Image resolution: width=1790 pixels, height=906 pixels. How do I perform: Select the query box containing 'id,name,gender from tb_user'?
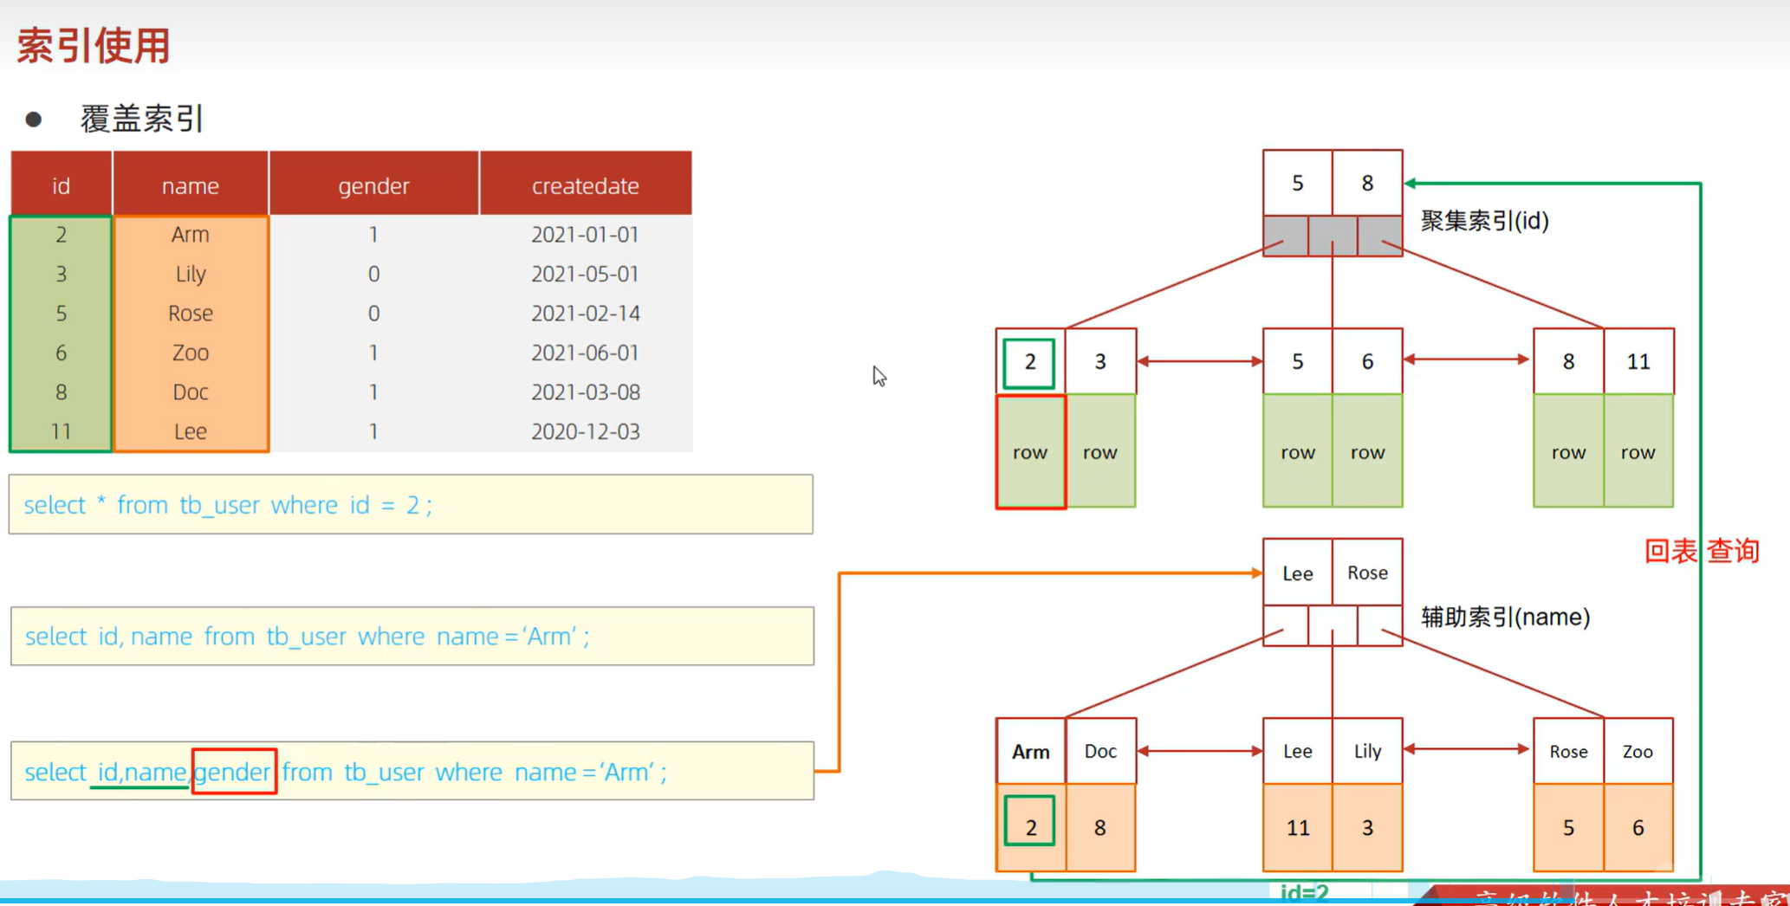[412, 771]
